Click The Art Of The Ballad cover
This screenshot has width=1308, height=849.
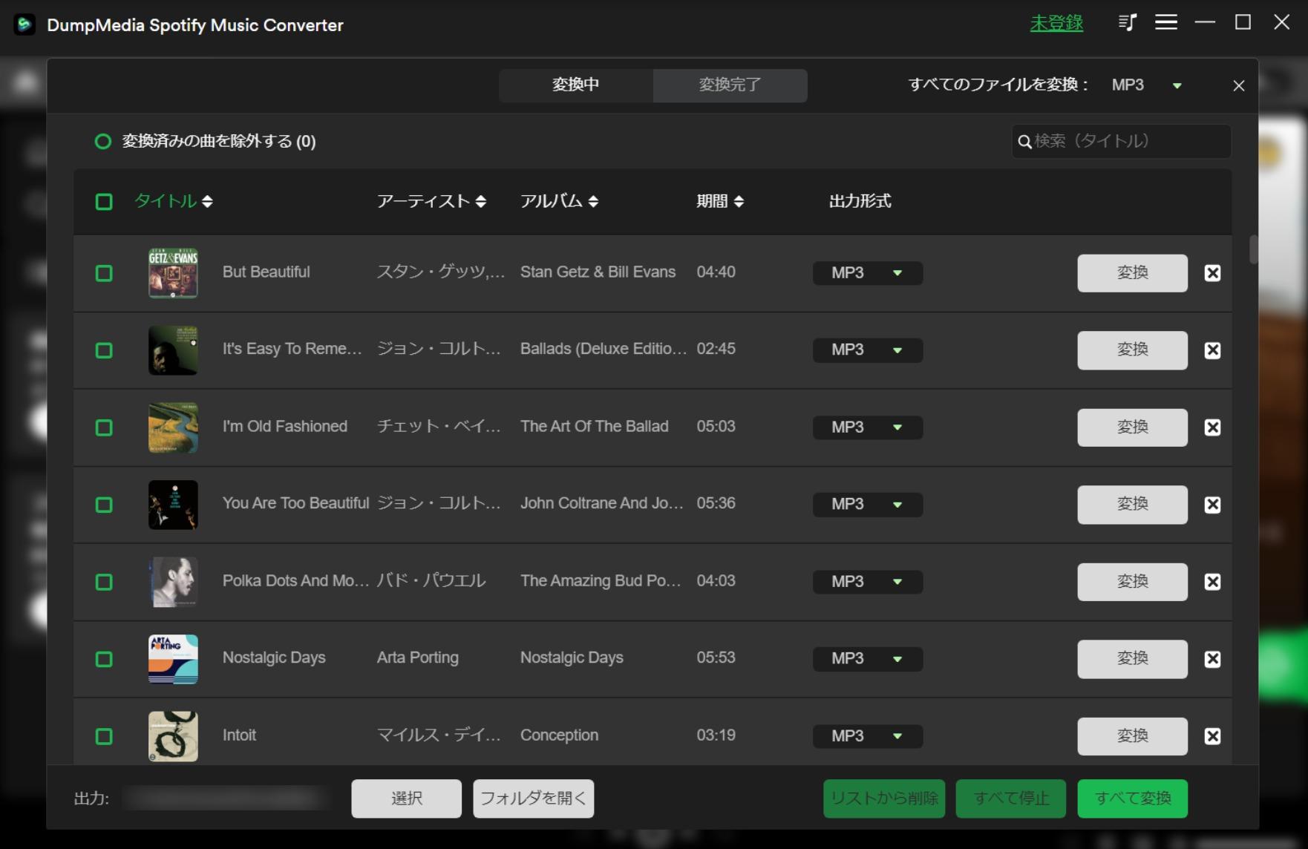coord(173,427)
